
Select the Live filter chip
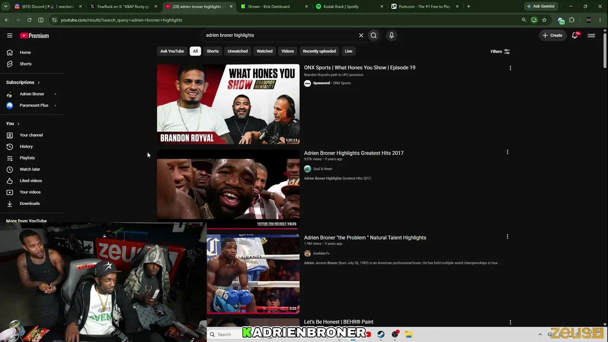349,51
